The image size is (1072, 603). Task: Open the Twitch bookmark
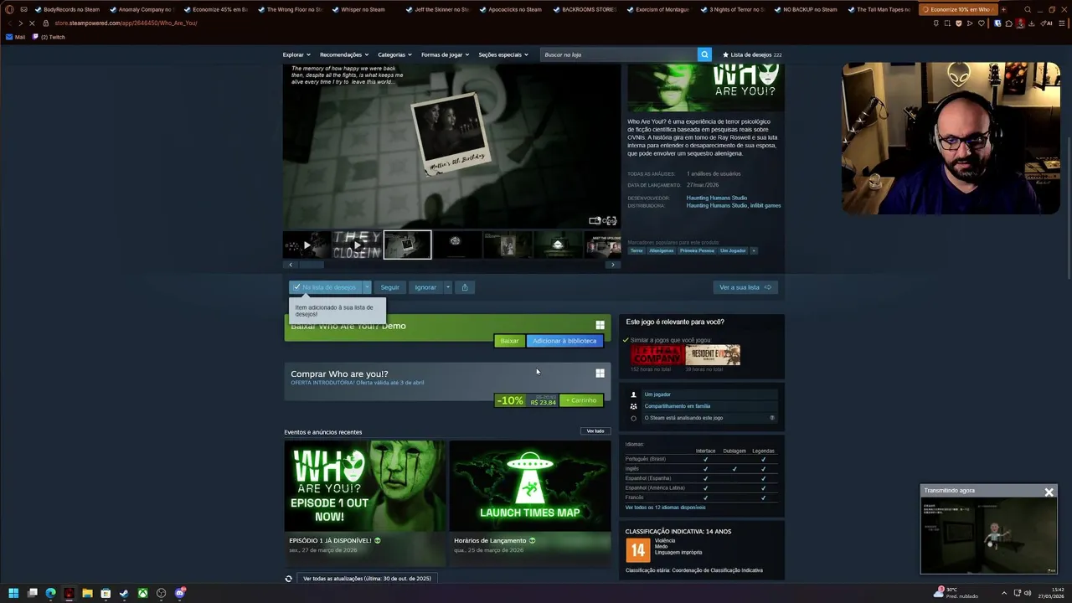click(x=49, y=37)
